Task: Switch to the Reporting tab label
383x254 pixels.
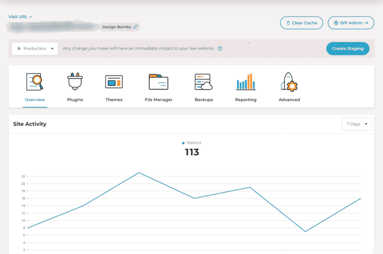Action: point(246,100)
